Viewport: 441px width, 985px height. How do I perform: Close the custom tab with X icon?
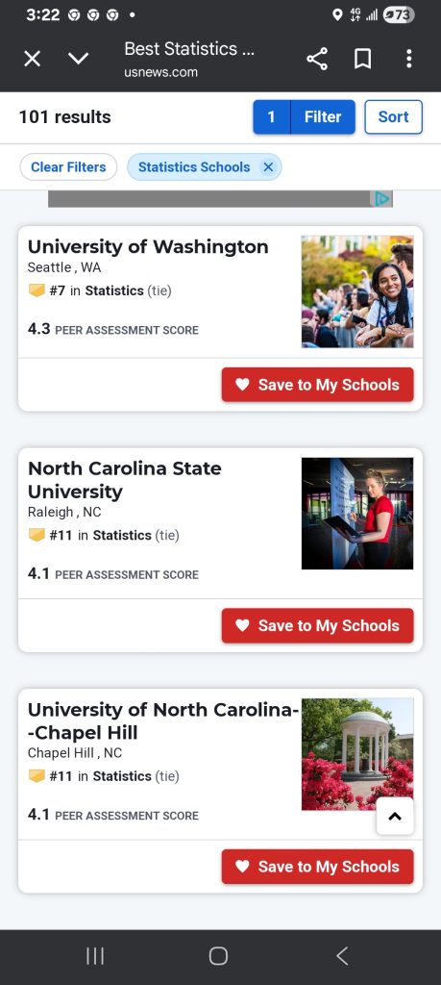click(32, 59)
